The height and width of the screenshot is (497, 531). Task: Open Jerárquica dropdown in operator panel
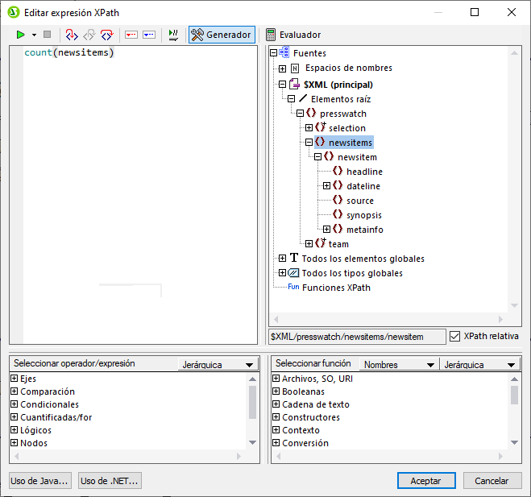(216, 365)
